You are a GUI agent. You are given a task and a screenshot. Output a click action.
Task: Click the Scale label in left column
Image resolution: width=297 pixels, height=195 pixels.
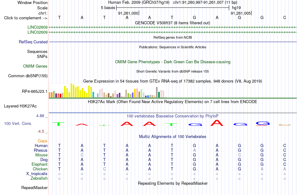pyautogui.click(x=43, y=8)
